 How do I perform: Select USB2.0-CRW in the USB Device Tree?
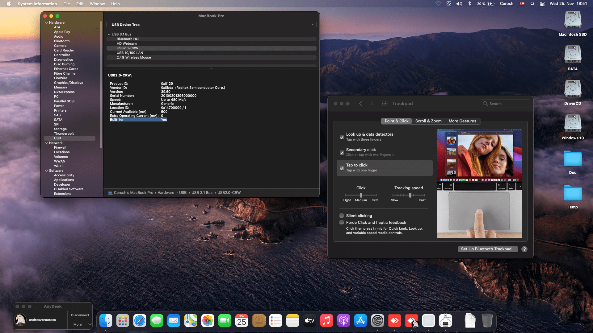128,48
